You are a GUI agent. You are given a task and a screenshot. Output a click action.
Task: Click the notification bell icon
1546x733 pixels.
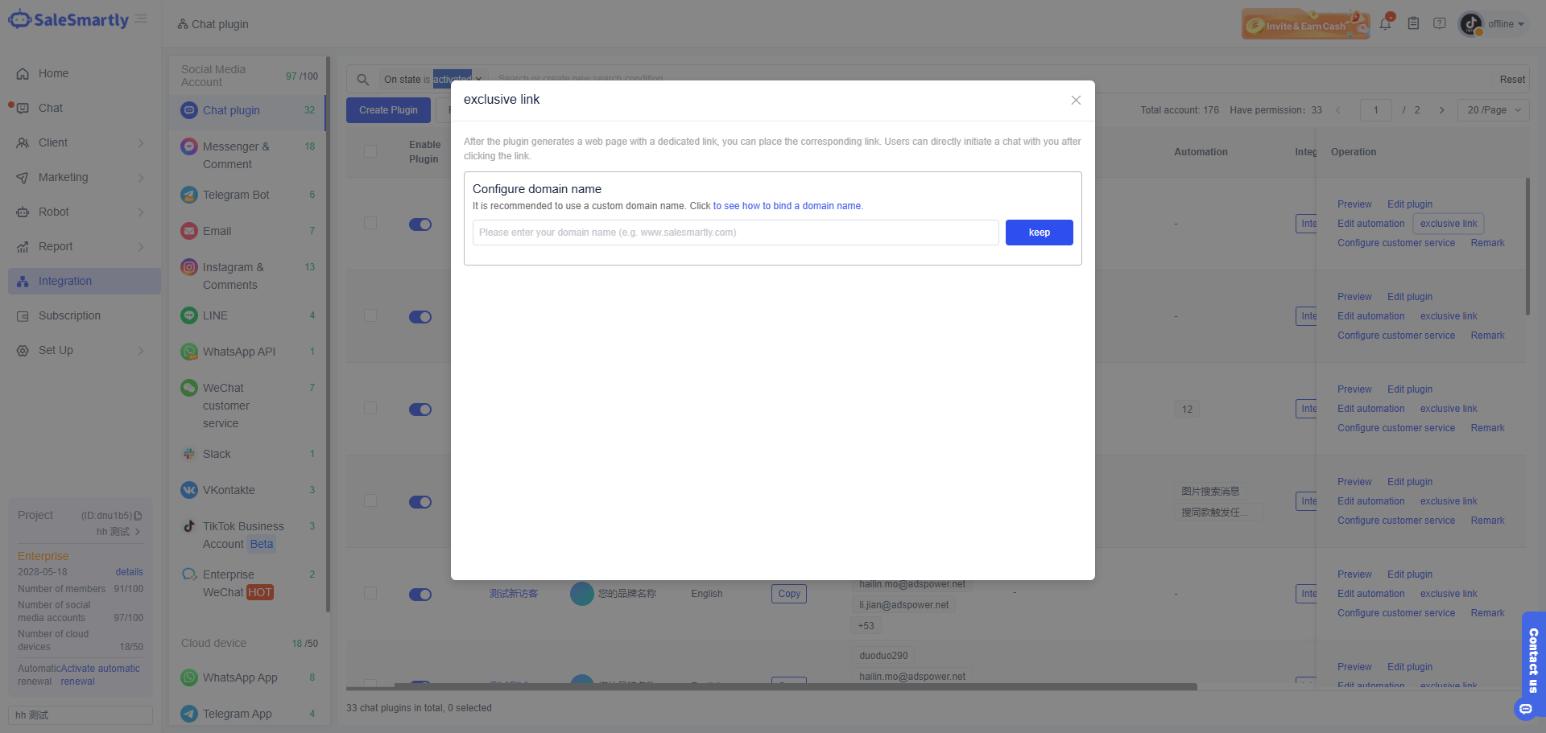point(1385,23)
